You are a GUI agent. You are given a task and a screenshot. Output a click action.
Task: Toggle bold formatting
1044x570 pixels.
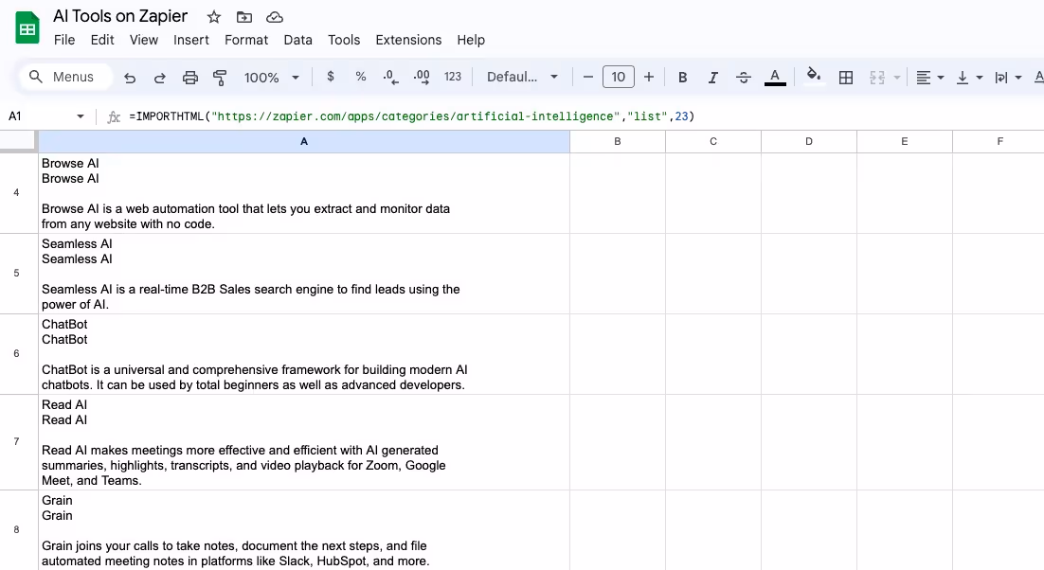point(682,78)
